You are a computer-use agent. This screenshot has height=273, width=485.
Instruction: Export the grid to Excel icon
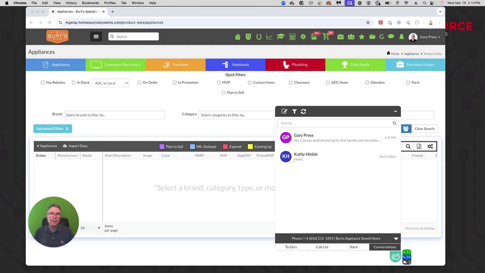pos(419,146)
